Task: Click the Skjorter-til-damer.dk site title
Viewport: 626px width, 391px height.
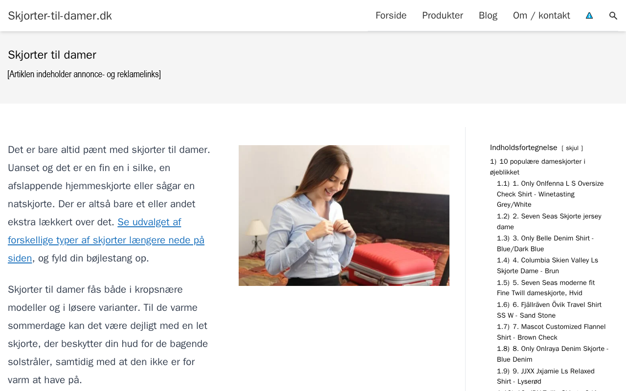Action: tap(60, 16)
